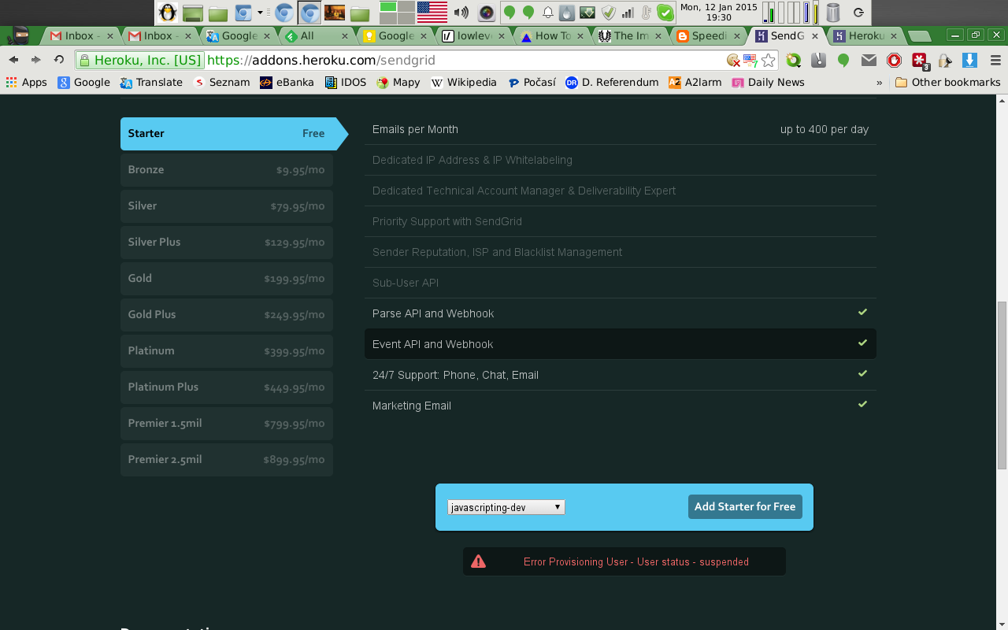Select the Platinum Plus plan
The height and width of the screenshot is (630, 1008).
(x=227, y=387)
